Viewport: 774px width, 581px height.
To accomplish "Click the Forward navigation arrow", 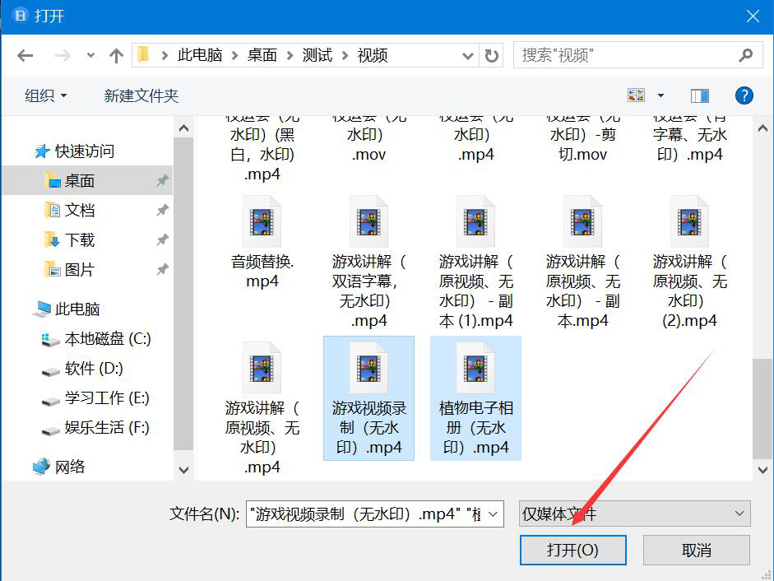I will click(63, 55).
